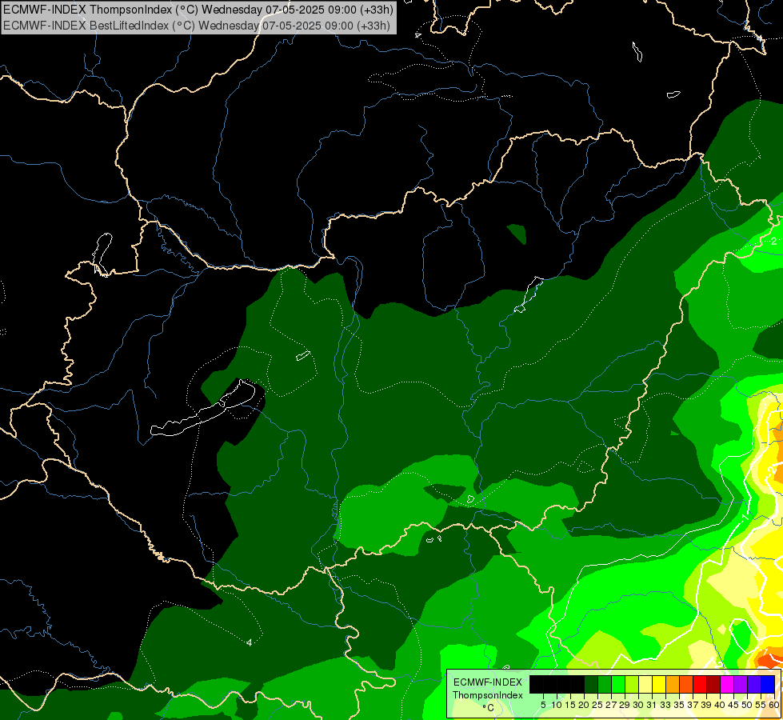Click the contour label "2" at the right edge
The height and width of the screenshot is (720, 783).
773,241
